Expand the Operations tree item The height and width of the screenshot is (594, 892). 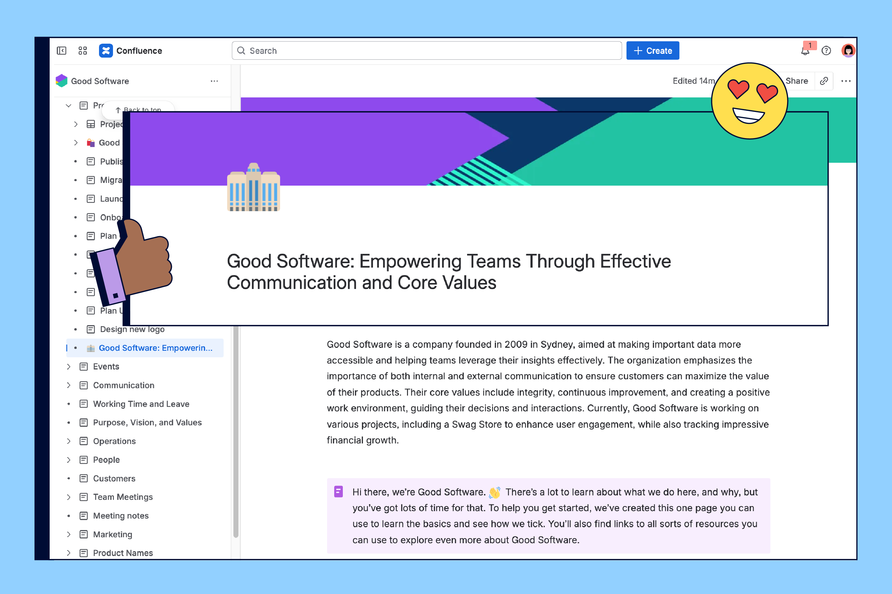click(x=69, y=441)
